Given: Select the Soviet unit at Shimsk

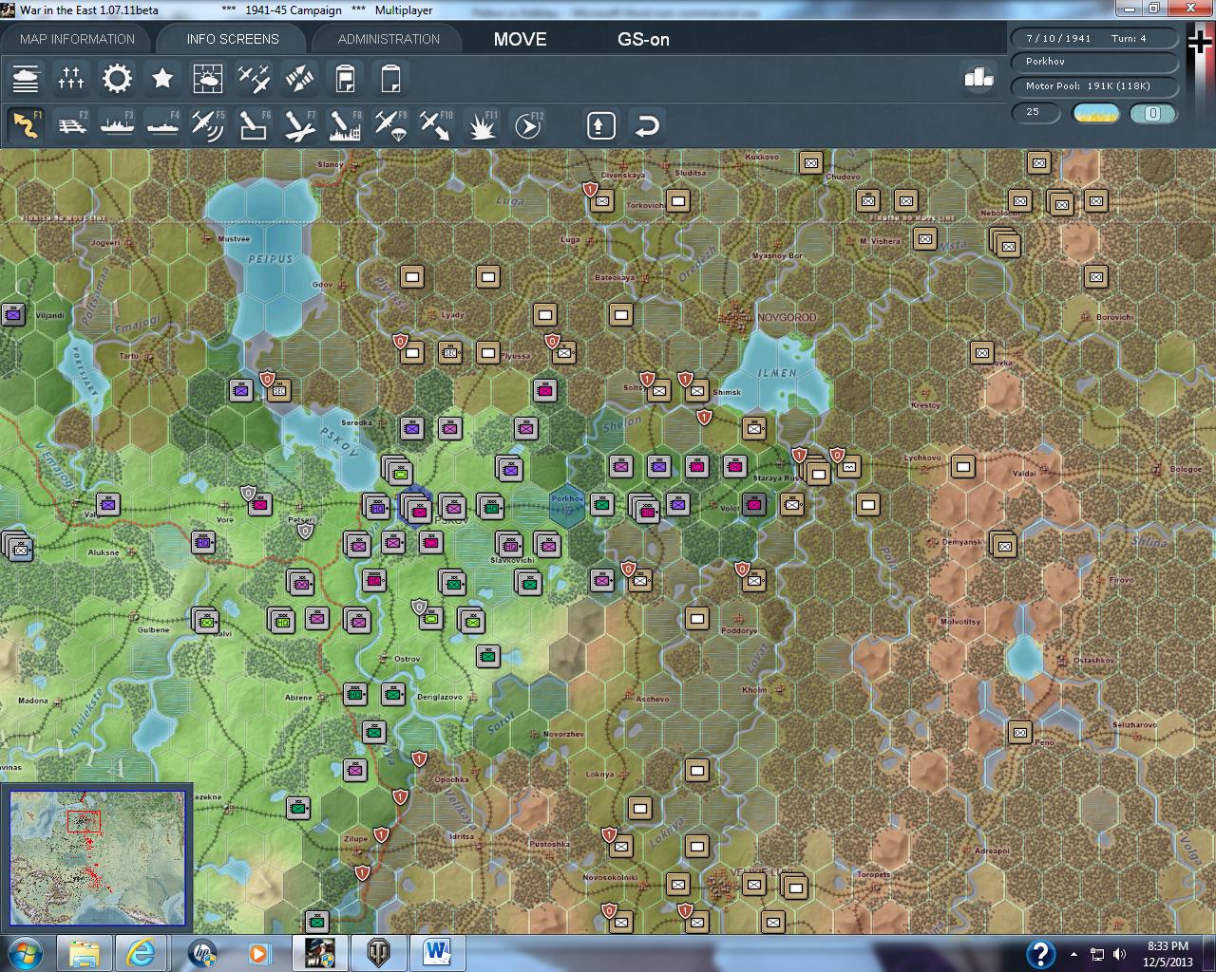Looking at the screenshot, I should coord(696,390).
